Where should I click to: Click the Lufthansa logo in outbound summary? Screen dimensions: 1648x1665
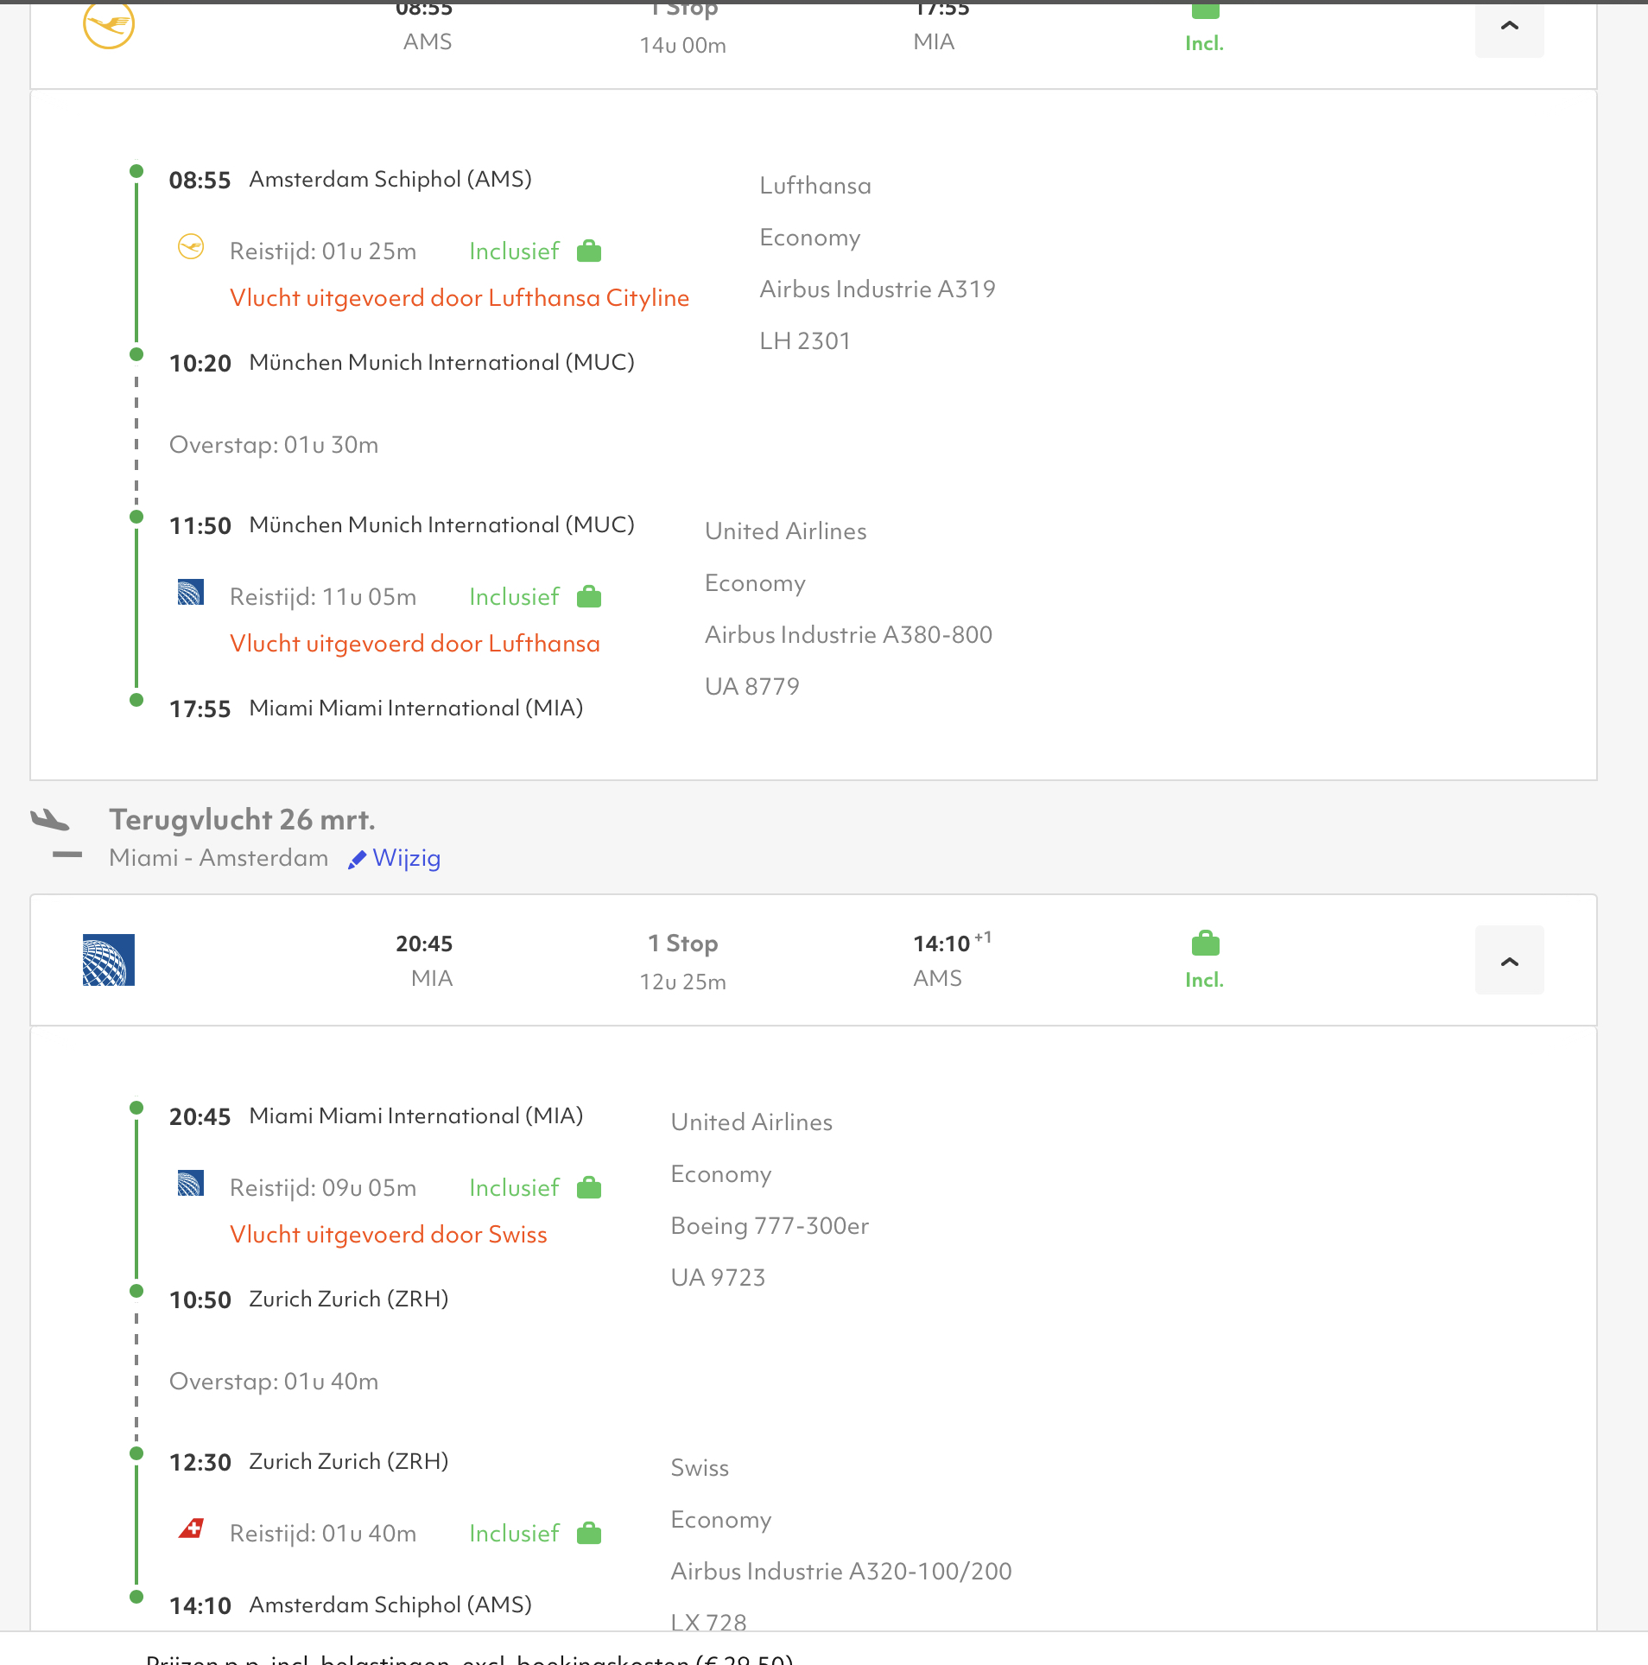click(x=109, y=24)
